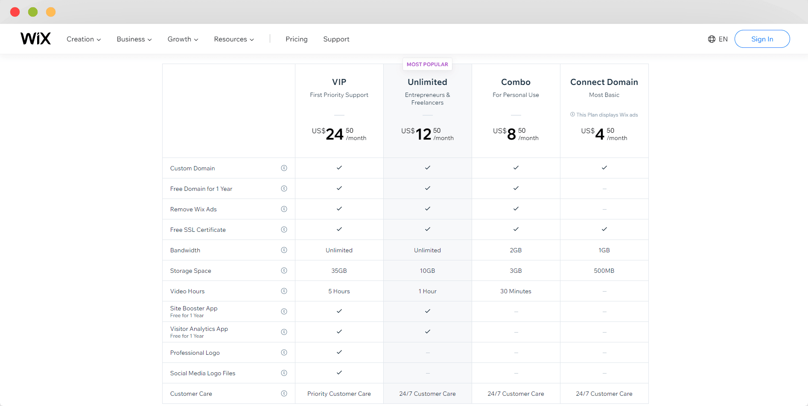Image resolution: width=808 pixels, height=406 pixels.
Task: Click Unlimited checkmark for Site Booster App
Action: pos(428,311)
